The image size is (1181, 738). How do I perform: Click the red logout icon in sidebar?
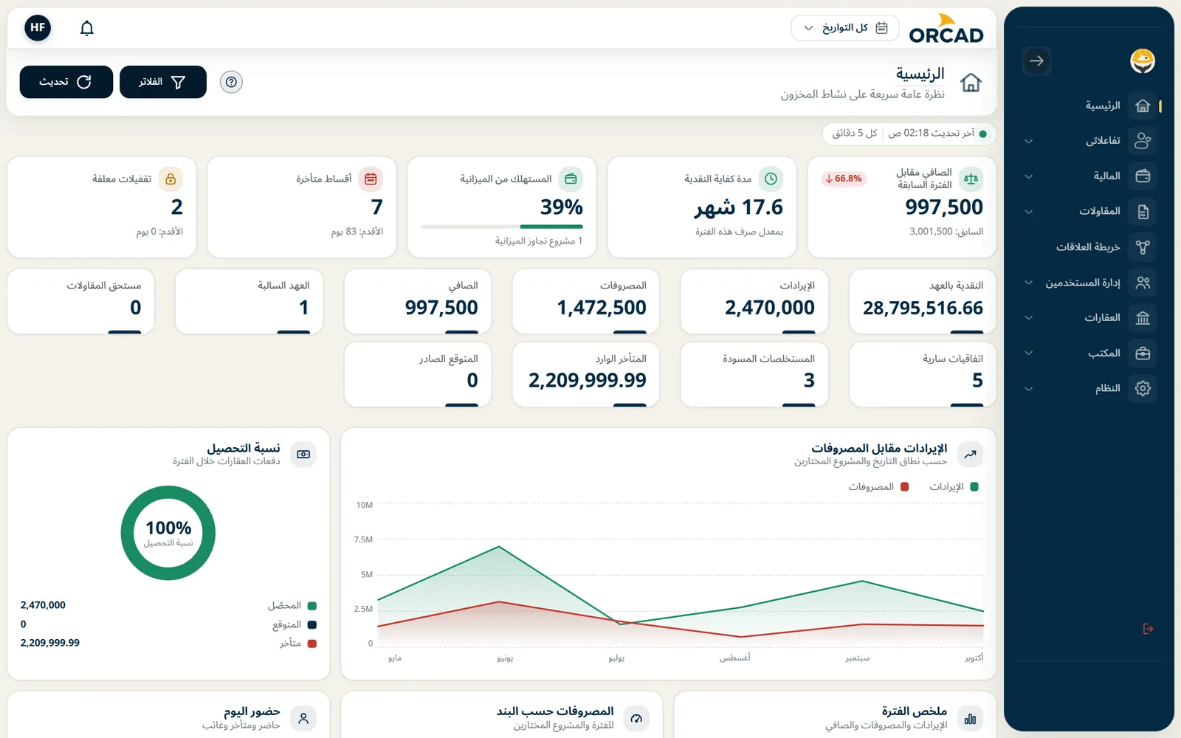click(1148, 629)
